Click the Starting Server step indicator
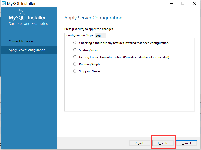The height and width of the screenshot is (150, 201). coord(75,50)
